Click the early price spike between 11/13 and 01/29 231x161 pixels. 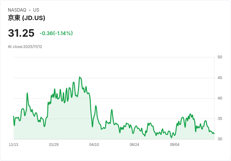[27, 93]
